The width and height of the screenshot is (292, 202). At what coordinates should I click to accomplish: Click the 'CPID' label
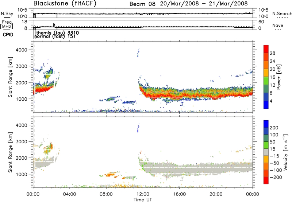pos(8,35)
